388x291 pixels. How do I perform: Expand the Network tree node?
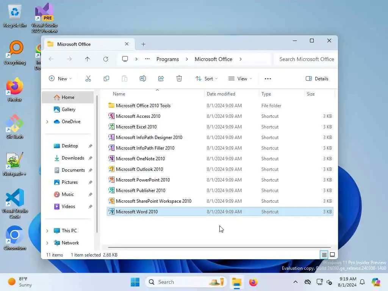(x=47, y=243)
